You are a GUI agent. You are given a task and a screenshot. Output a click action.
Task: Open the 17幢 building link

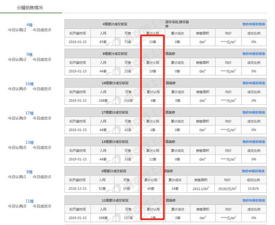click(29, 113)
